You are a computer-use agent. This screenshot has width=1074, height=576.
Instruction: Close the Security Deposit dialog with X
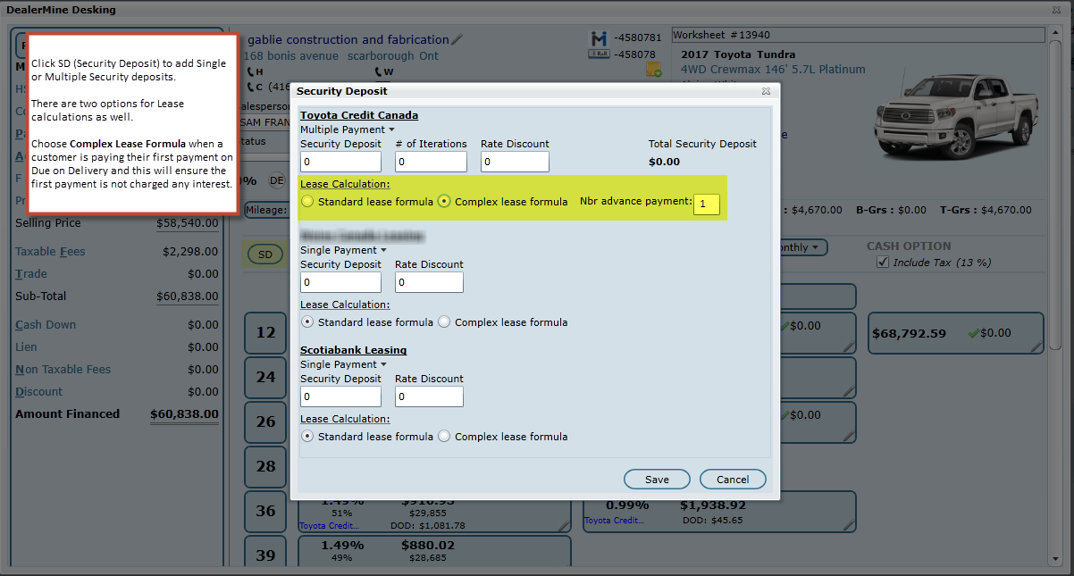pyautogui.click(x=766, y=91)
